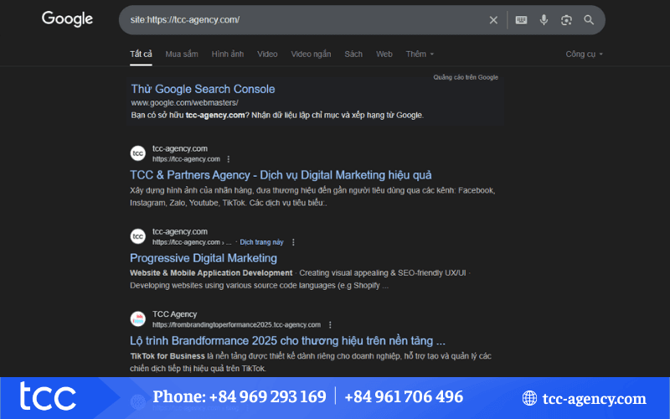This screenshot has height=419, width=670.
Task: Open Lộ trình Brandformance 2025 result
Action: (x=287, y=341)
